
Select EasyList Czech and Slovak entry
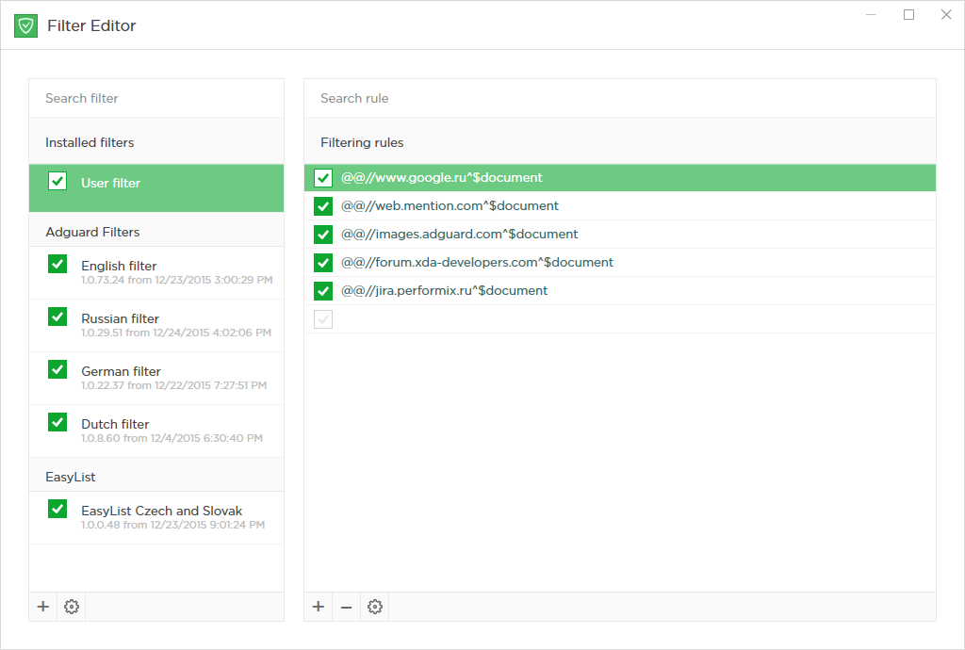tap(156, 518)
